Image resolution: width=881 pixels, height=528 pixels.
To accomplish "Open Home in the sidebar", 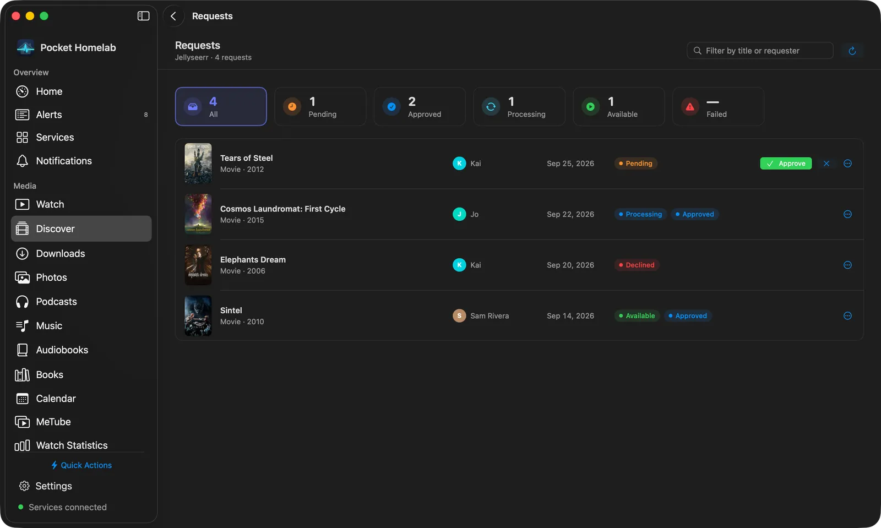I will tap(81, 91).
